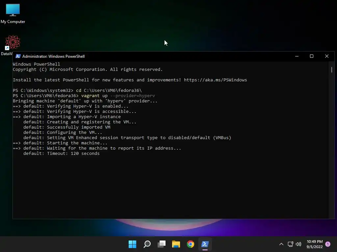Screen dimensions: 337x252
Task: Open the clock showing 10:49 PM
Action: (315, 244)
